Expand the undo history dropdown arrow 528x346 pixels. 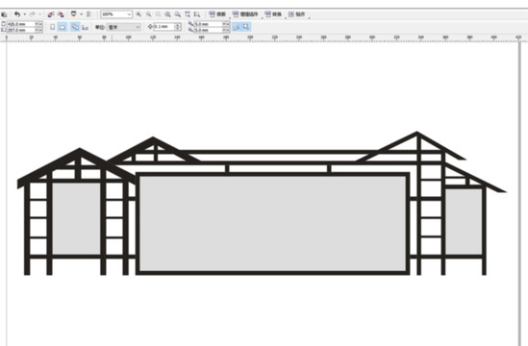coord(25,14)
